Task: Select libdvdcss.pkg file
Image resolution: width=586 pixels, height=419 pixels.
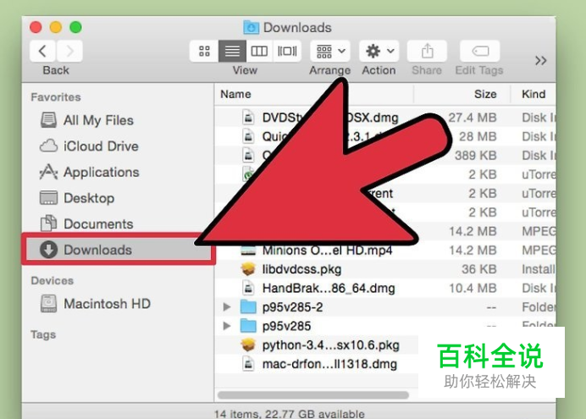Action: point(301,269)
